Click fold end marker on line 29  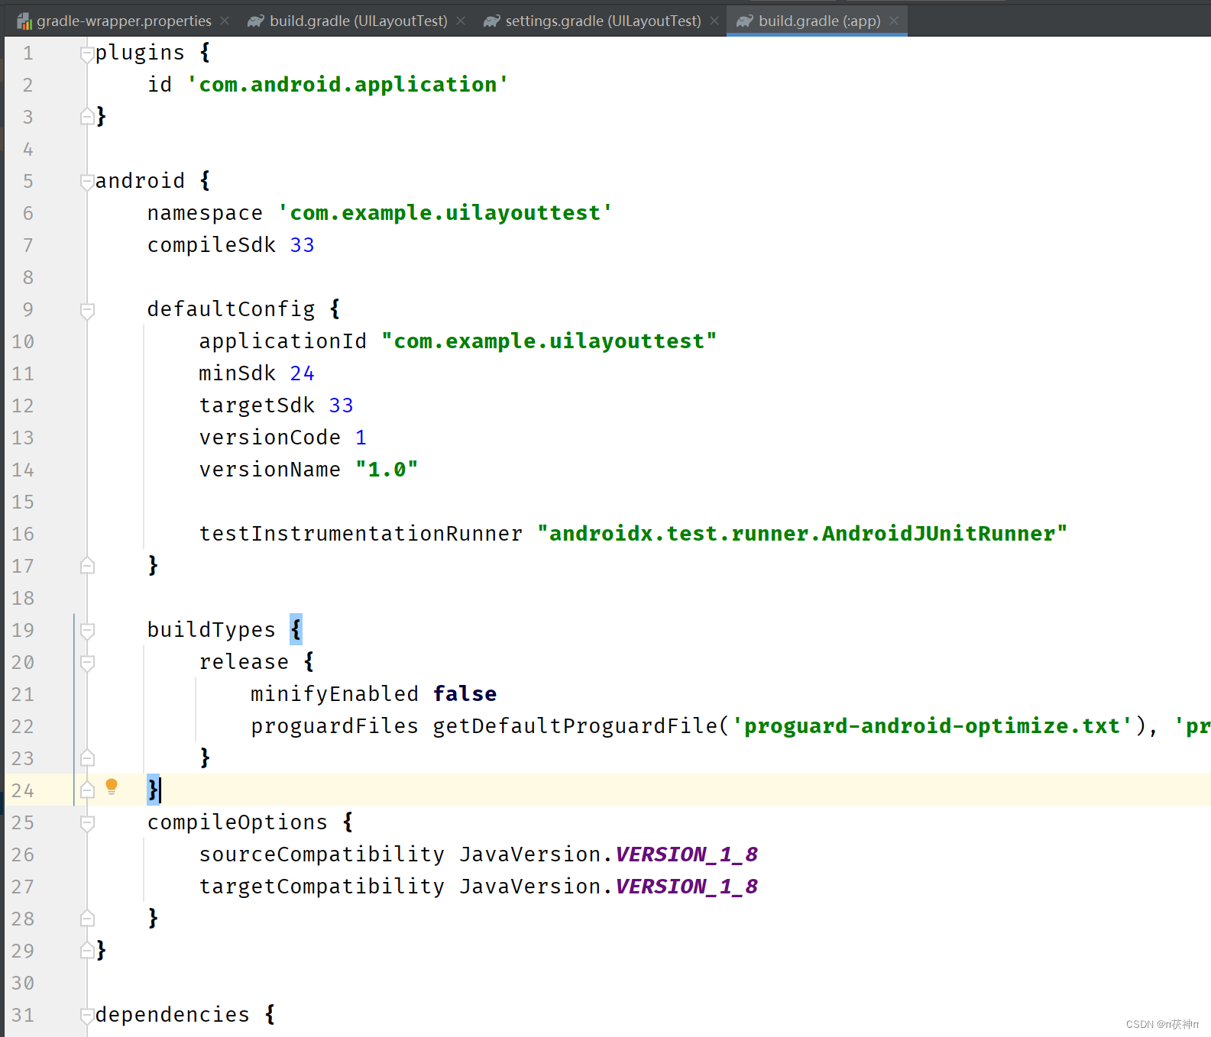(x=87, y=951)
